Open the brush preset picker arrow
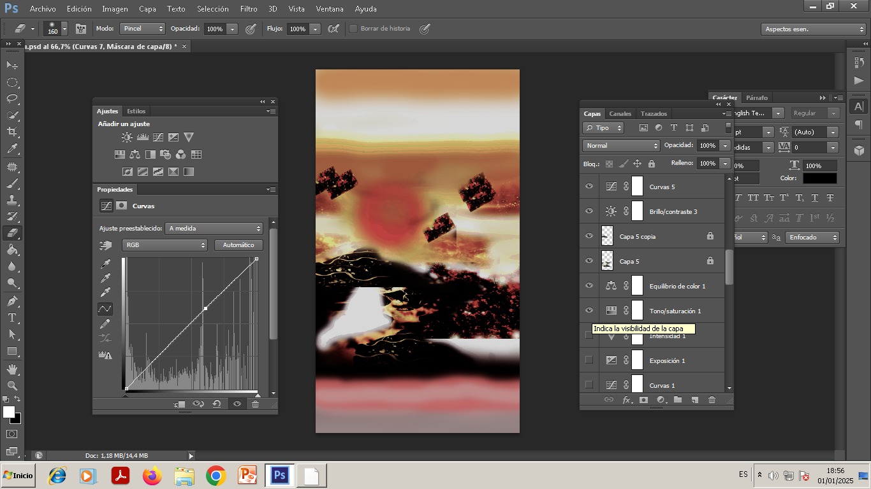This screenshot has width=871, height=489. [64, 29]
